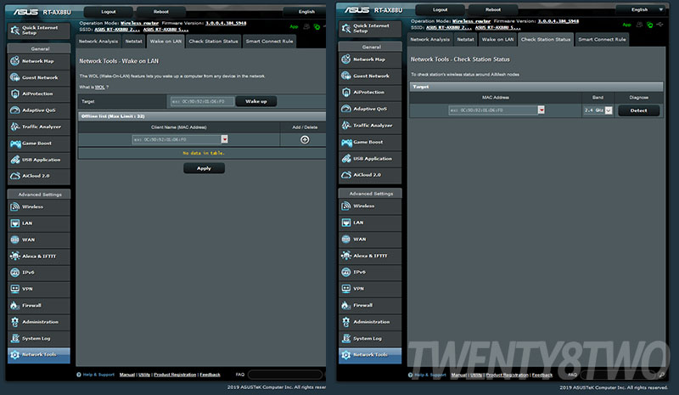This screenshot has height=395, width=679.
Task: Open Alexa & IFTTT icon in left window
Action: tap(14, 256)
